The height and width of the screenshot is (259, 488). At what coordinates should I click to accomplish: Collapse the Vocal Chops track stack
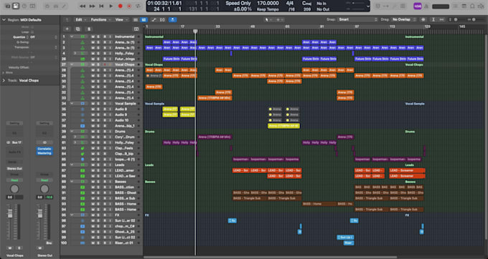pos(72,64)
